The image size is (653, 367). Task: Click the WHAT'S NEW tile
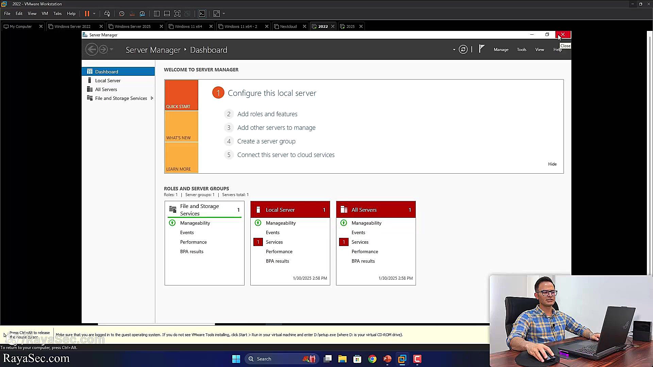click(181, 126)
